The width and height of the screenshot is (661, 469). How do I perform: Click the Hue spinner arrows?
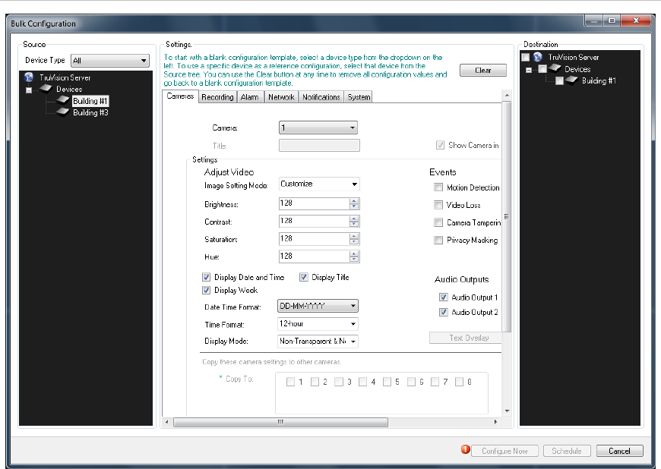(x=354, y=257)
